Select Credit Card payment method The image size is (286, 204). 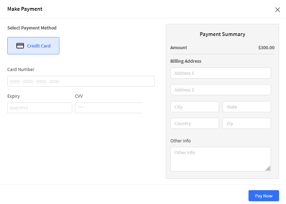33,46
